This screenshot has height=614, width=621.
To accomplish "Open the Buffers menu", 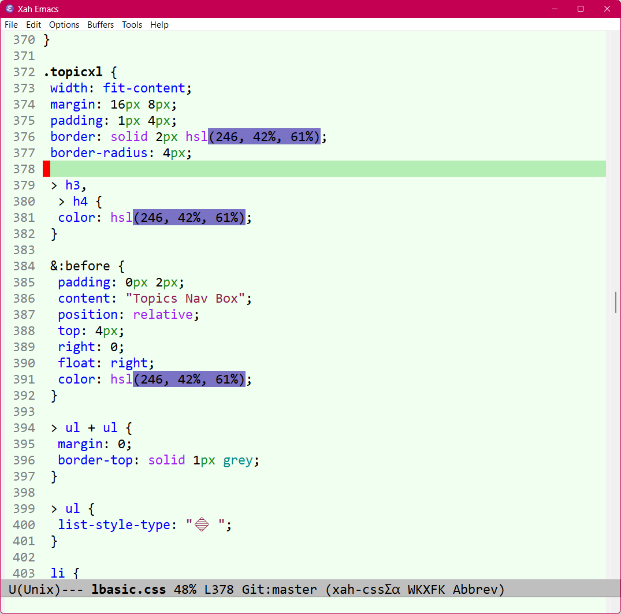I will [x=101, y=25].
